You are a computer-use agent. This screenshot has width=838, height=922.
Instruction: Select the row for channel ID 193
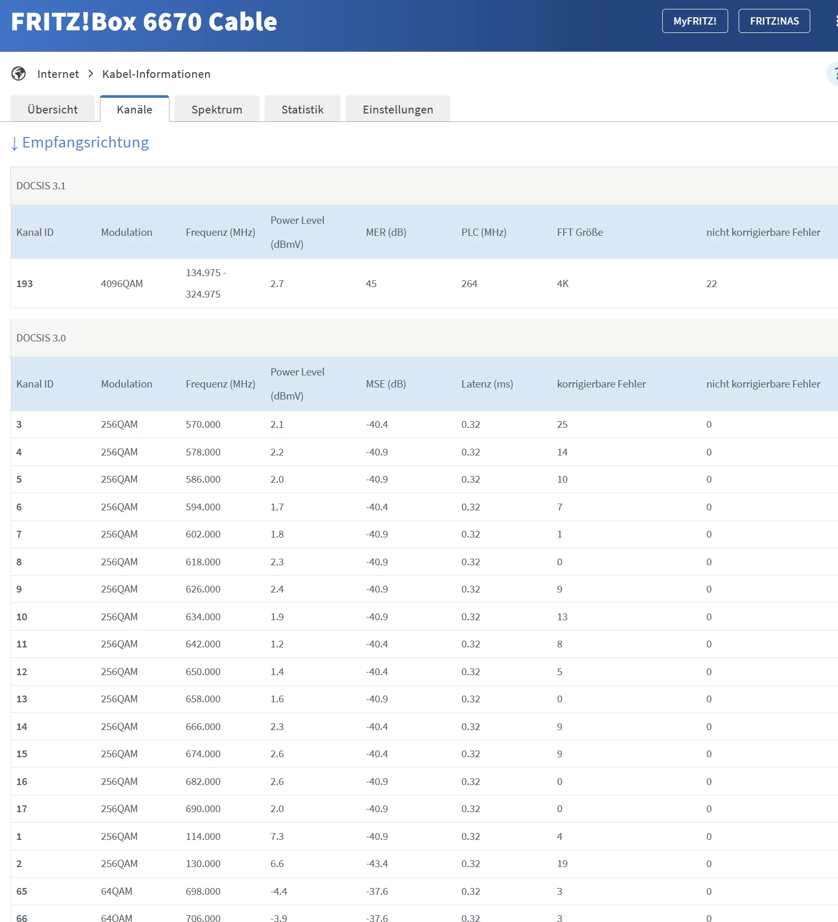25,283
